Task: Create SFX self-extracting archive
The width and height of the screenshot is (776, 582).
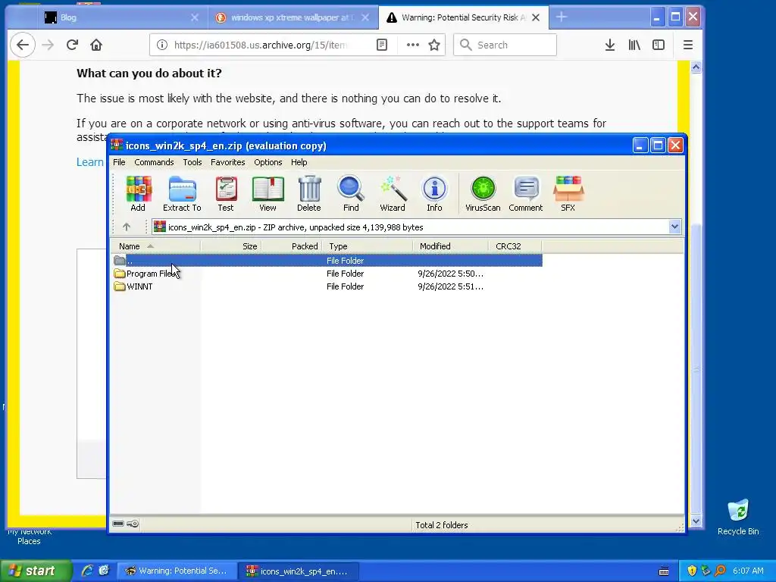Action: click(x=568, y=194)
